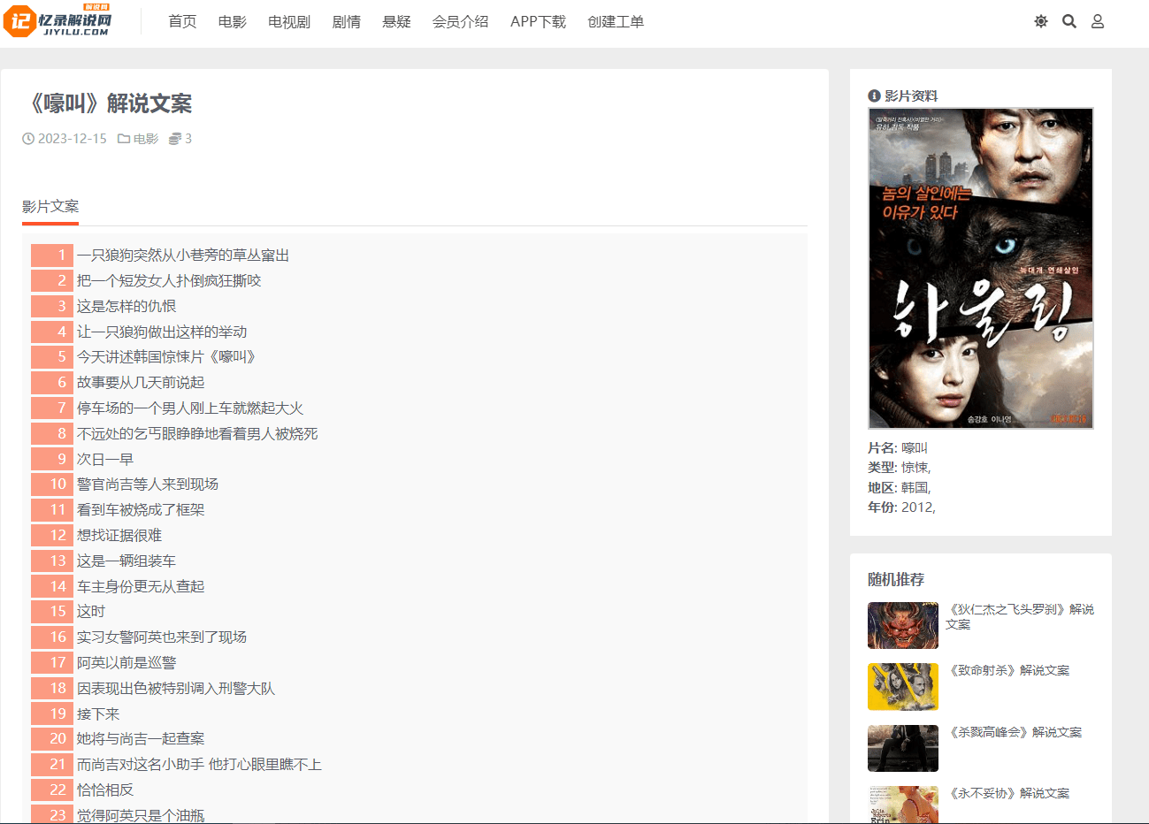Image resolution: width=1149 pixels, height=824 pixels.
Task: Click 致命射杀 thumbnail image
Action: (x=903, y=686)
